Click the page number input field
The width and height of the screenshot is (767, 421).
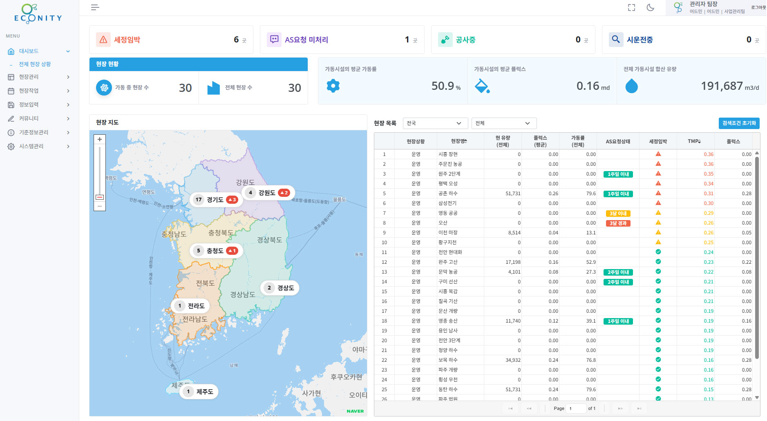point(575,408)
